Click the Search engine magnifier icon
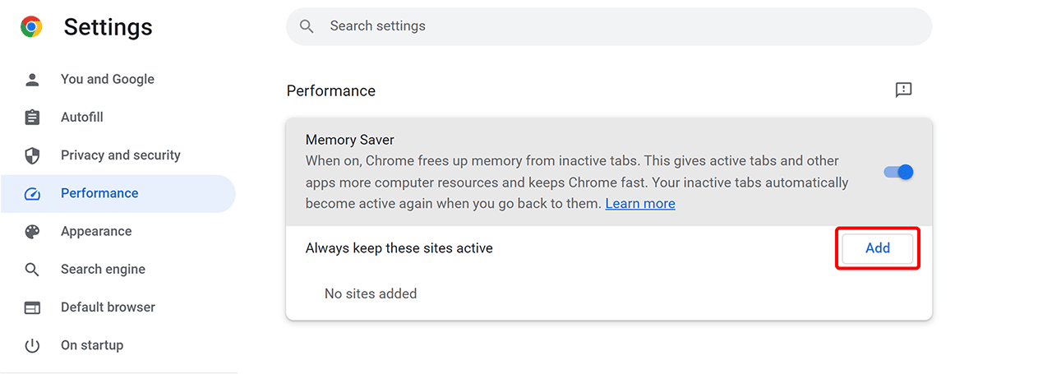Screen dimensions: 1052x374 tap(32, 270)
